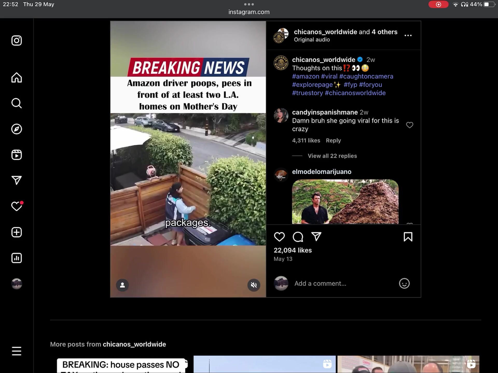View 4,311 likes on the comment
This screenshot has width=498, height=373.
pos(306,140)
